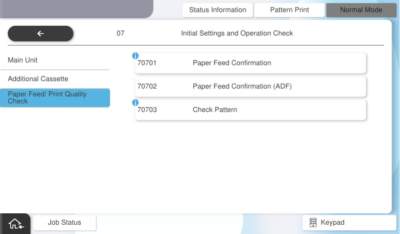Image resolution: width=400 pixels, height=234 pixels.
Task: Click info icon on item 70701
Action: (x=135, y=56)
